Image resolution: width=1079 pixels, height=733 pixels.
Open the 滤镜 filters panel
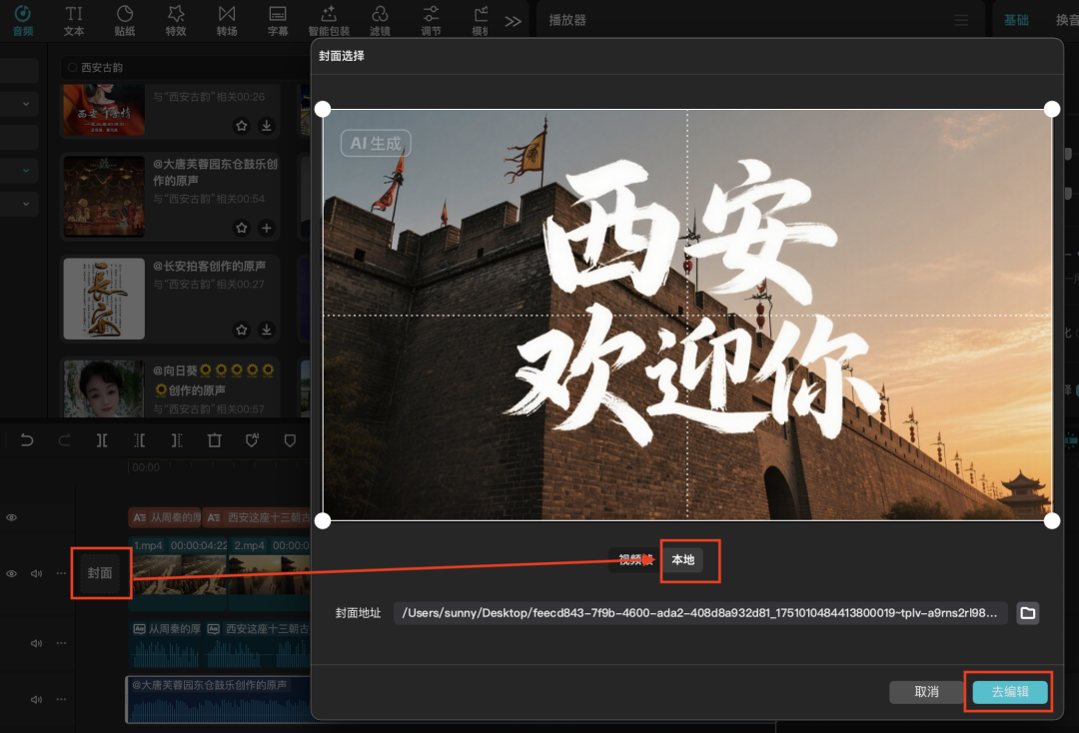pyautogui.click(x=380, y=20)
